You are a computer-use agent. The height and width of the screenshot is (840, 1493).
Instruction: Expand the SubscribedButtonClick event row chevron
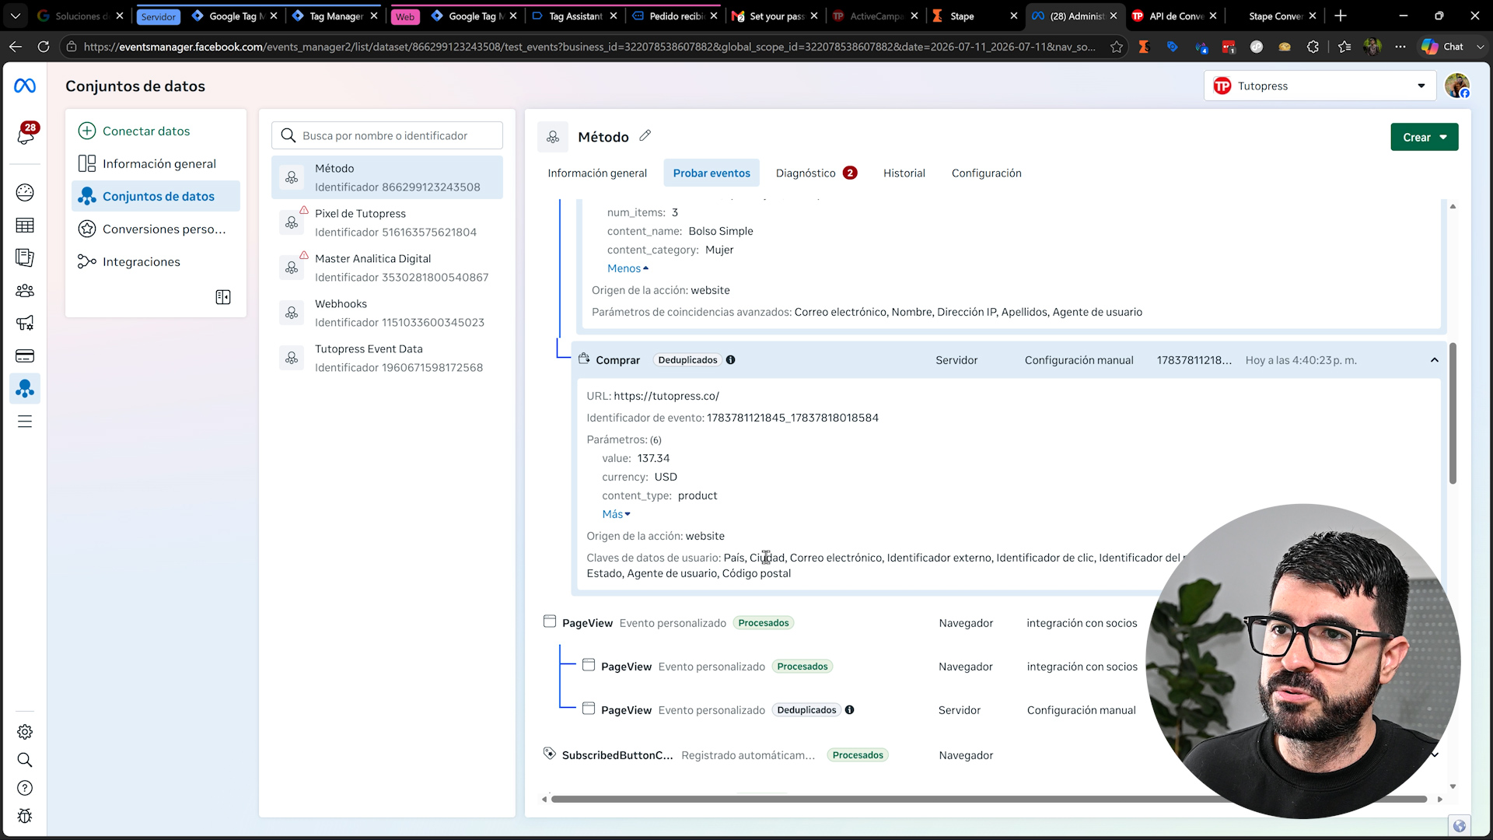[x=1435, y=754]
